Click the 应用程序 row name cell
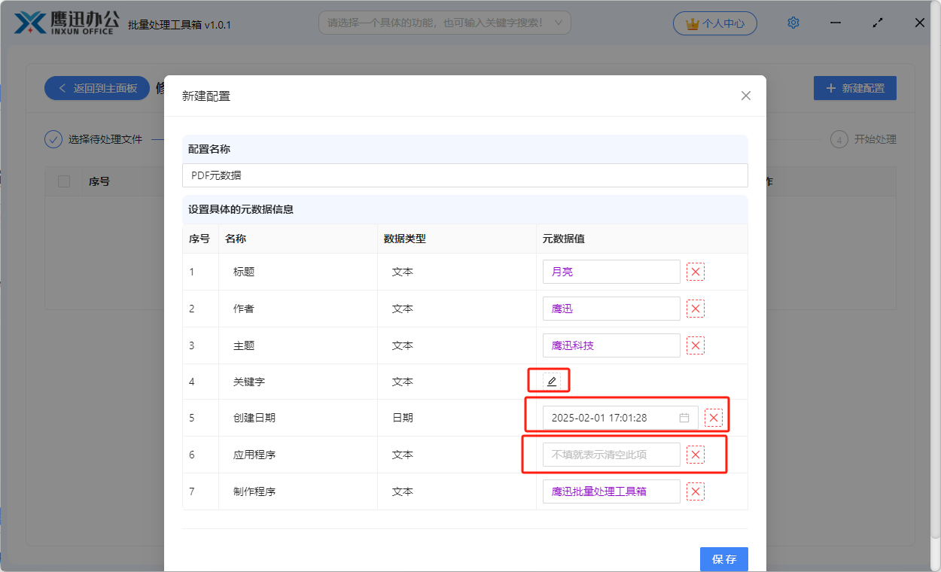This screenshot has width=941, height=572. point(298,455)
